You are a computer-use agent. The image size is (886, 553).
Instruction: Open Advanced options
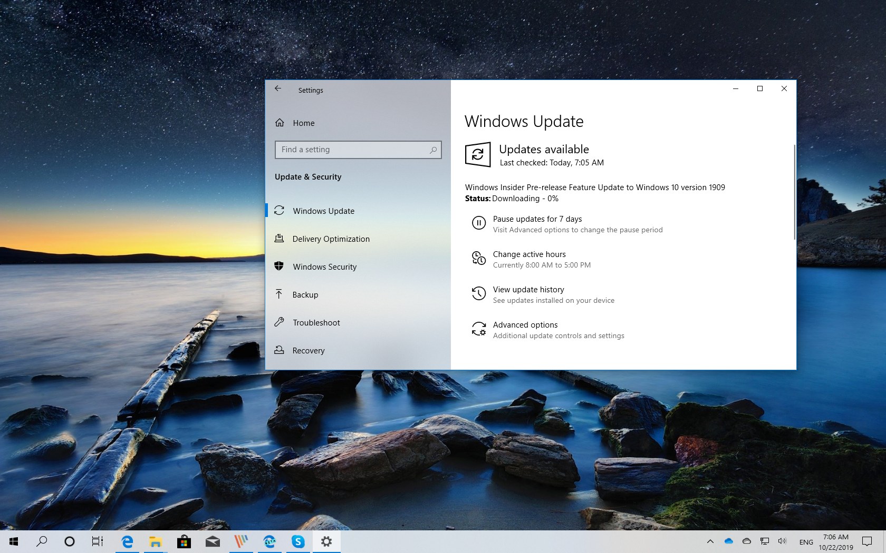(525, 325)
